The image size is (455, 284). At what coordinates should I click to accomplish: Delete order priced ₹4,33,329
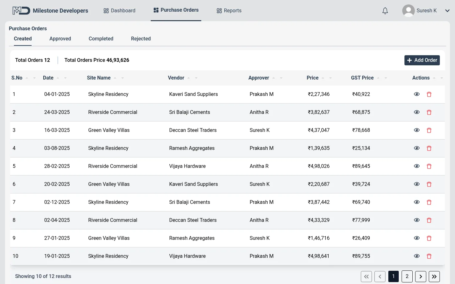pyautogui.click(x=429, y=220)
